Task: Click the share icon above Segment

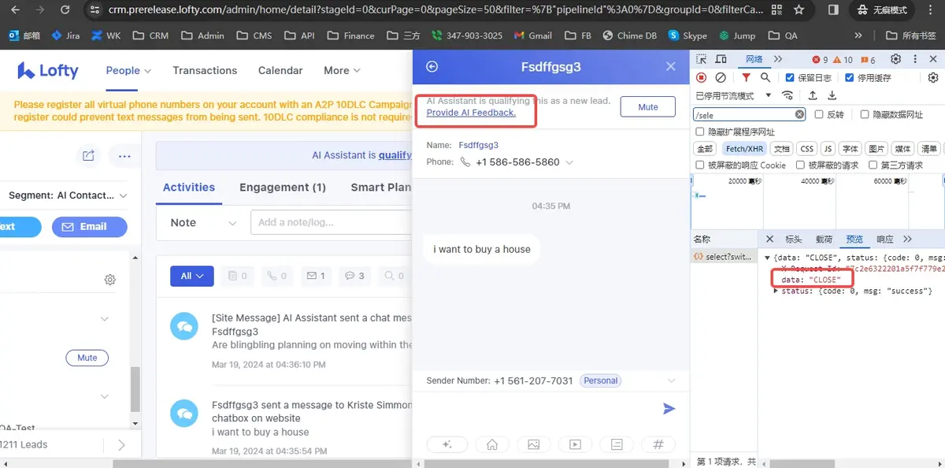Action: click(x=88, y=156)
